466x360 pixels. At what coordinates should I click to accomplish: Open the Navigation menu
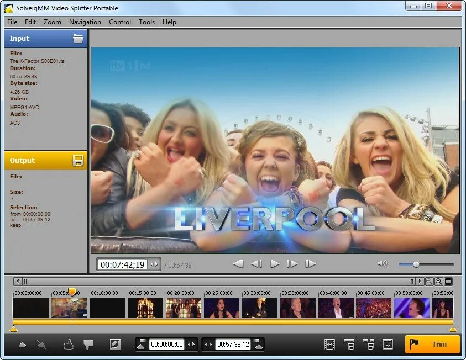[x=85, y=22]
